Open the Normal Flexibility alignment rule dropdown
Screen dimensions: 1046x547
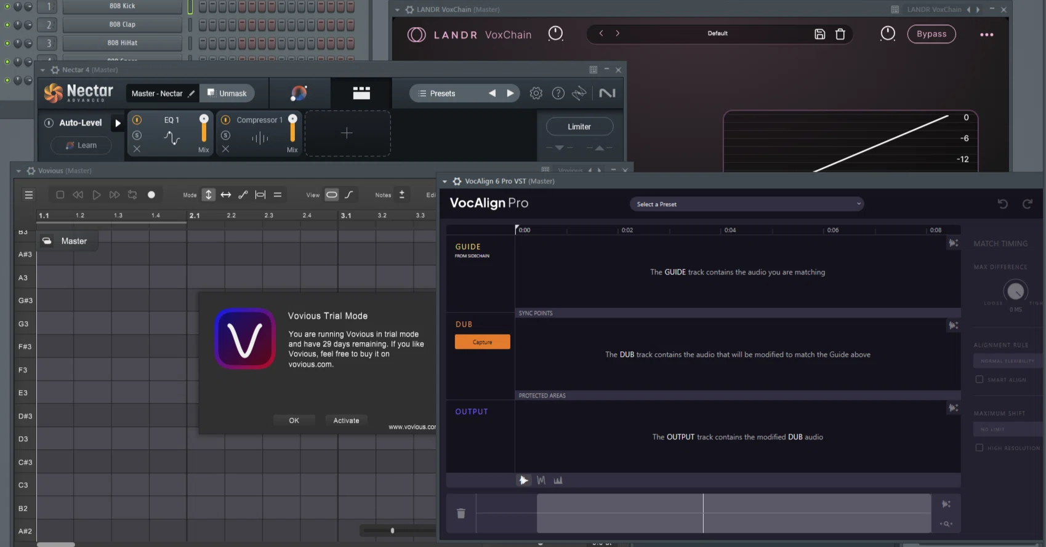(x=1008, y=361)
